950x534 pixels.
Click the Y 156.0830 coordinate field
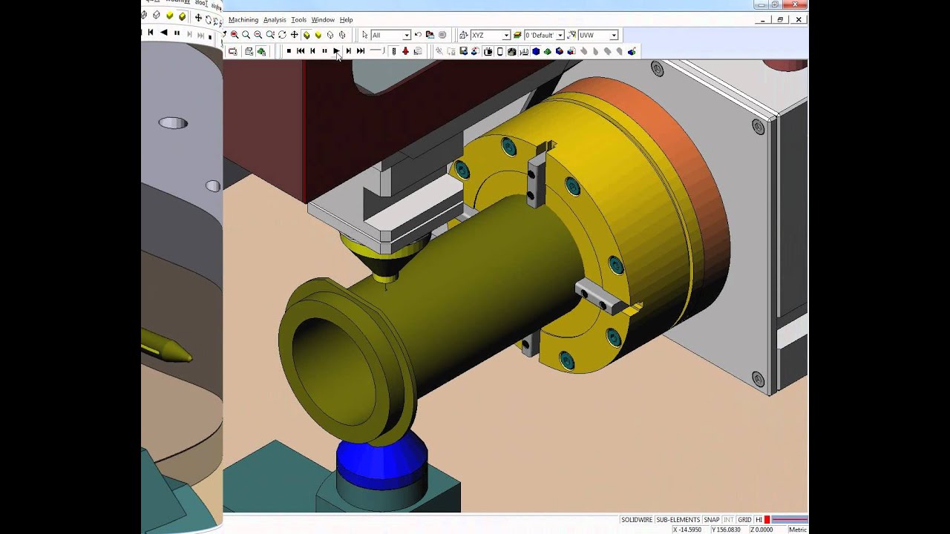729,530
